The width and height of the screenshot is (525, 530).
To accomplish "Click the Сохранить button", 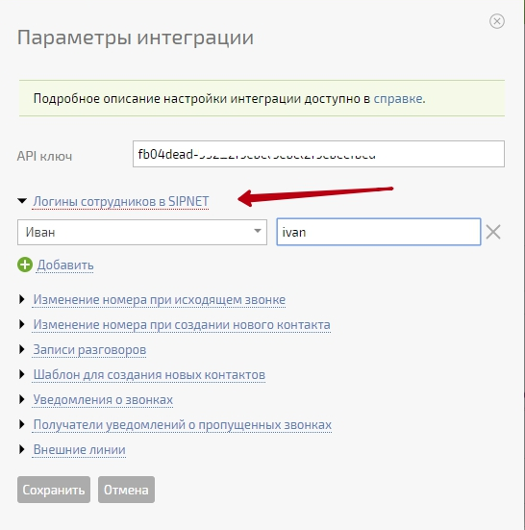I will point(54,490).
